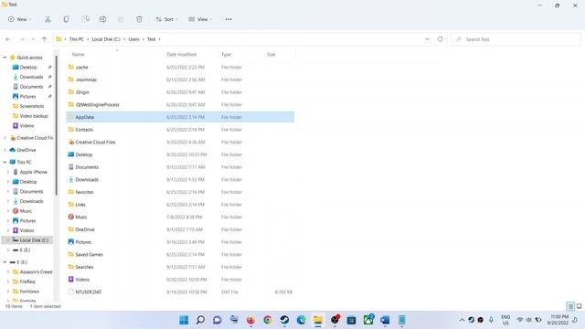
Task: Open the Chat app on the taskbar
Action: tap(218, 320)
